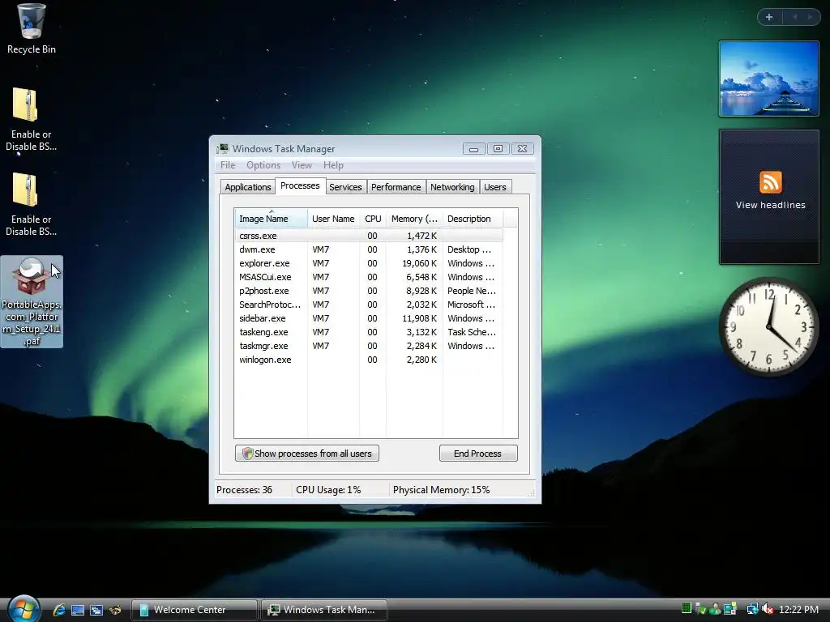830x622 pixels.
Task: Click the End Process button
Action: pos(478,454)
